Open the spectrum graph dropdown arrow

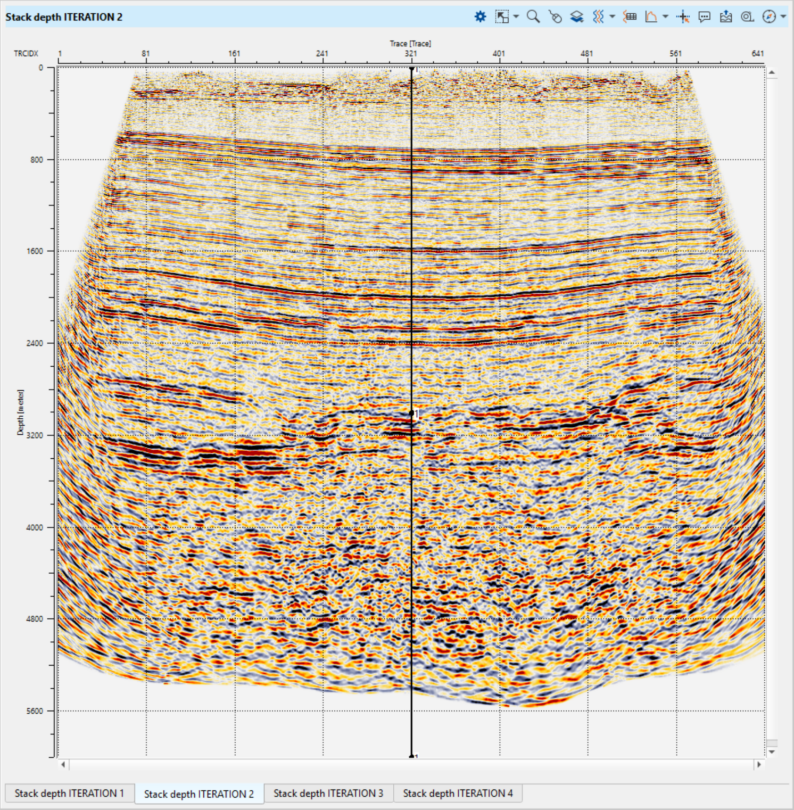coord(665,17)
